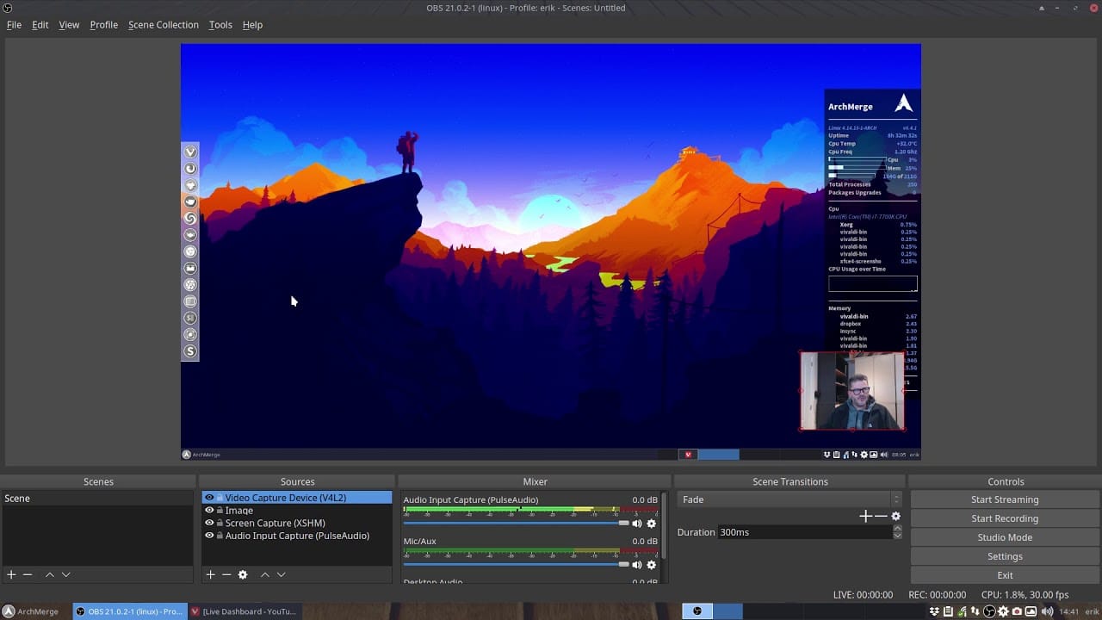The height and width of the screenshot is (620, 1102).
Task: Adjust the Mic/Aux volume slider
Action: [x=623, y=564]
